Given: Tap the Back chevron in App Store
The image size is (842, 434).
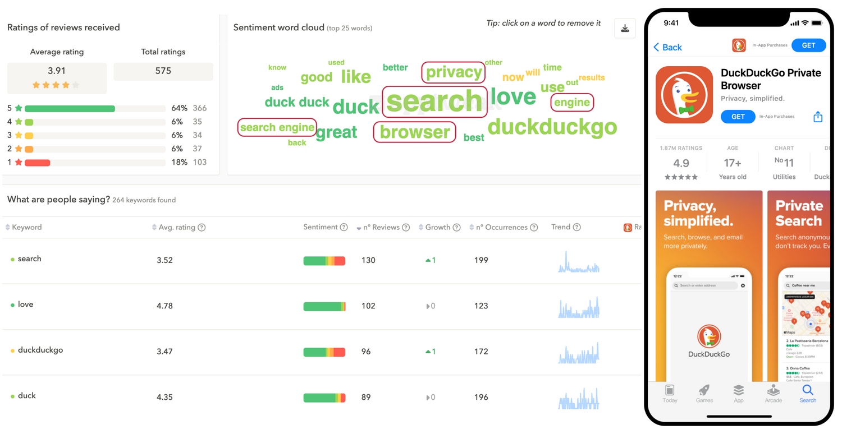Looking at the screenshot, I should pyautogui.click(x=656, y=47).
